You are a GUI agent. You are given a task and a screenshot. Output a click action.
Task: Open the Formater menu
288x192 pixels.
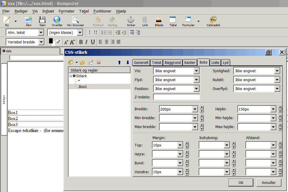coord(66,11)
